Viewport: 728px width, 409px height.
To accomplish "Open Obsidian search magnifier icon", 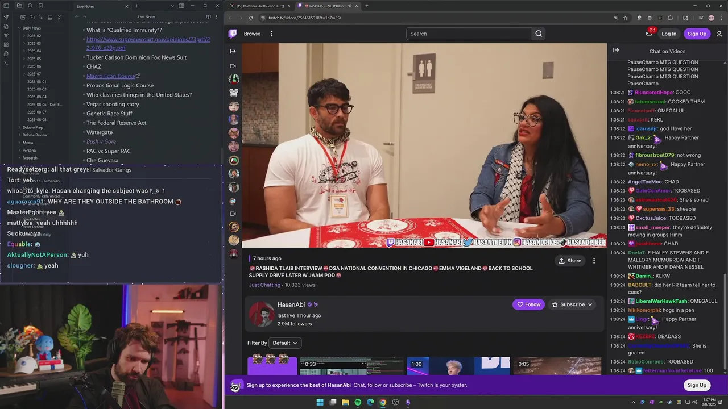I will [30, 6].
